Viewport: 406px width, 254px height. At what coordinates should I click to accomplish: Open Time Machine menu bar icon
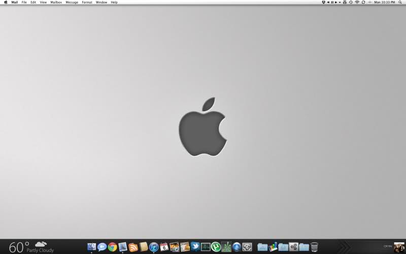[x=351, y=2]
